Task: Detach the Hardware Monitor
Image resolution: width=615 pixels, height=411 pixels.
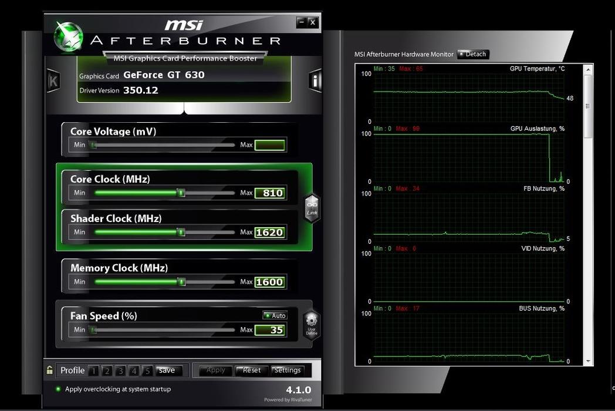Action: pos(473,54)
